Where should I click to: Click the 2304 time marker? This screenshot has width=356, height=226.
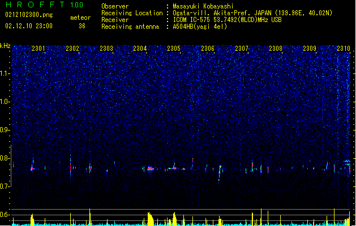click(140, 49)
